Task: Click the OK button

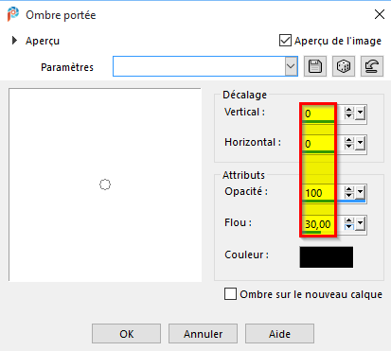Action: point(126,334)
